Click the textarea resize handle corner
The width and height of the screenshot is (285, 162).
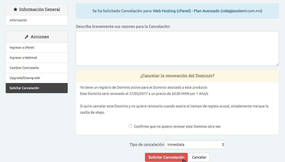tap(277, 64)
